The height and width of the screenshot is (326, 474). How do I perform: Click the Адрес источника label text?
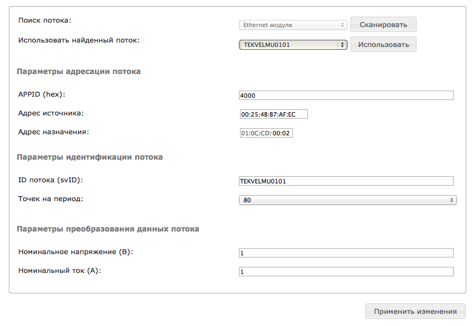[x=51, y=113]
